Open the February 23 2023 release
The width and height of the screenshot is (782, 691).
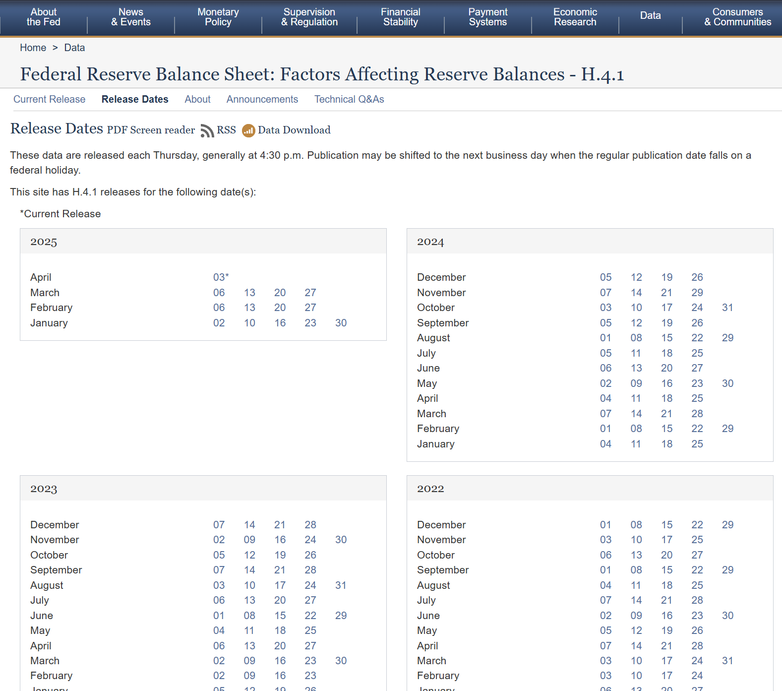[310, 676]
